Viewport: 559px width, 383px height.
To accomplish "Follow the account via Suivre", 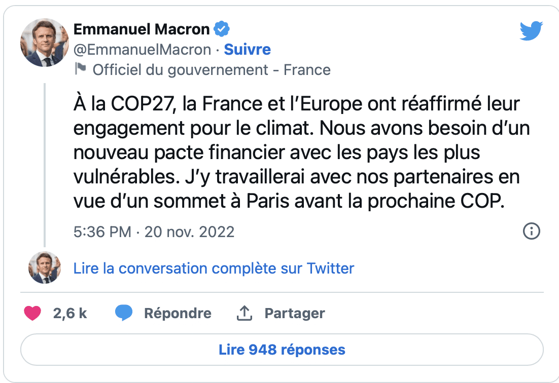I will click(x=247, y=50).
